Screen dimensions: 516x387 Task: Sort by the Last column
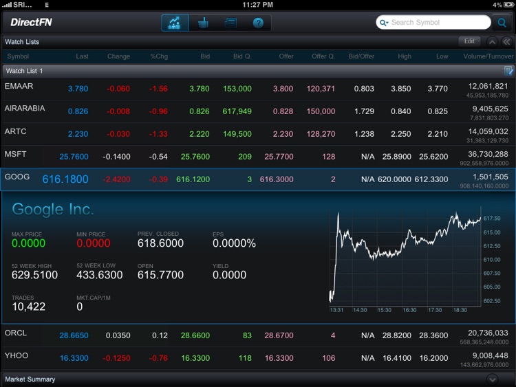[x=82, y=56]
